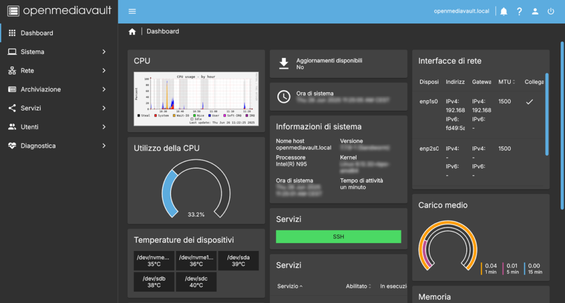Open Dashboard in the sidebar
The width and height of the screenshot is (565, 303).
coord(58,33)
